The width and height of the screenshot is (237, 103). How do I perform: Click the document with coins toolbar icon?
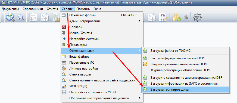[56, 18]
